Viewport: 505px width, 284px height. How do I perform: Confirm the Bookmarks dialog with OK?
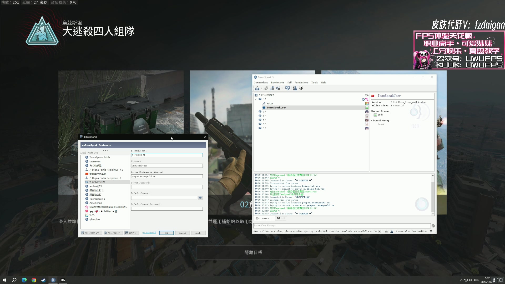coord(166,233)
